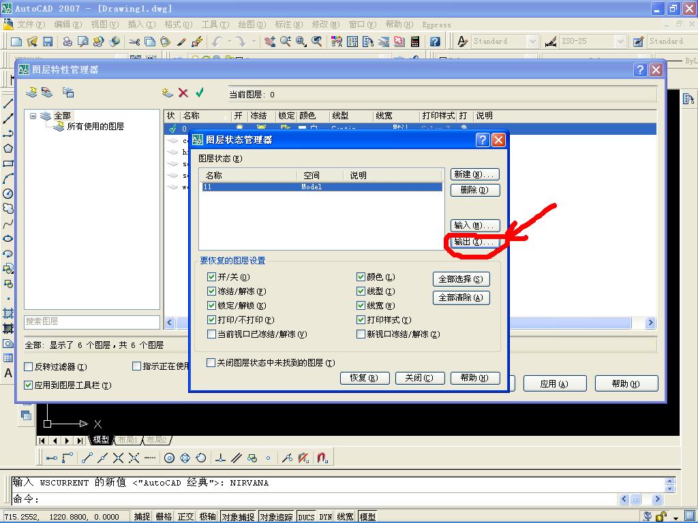Collapse the 全部 tree node
698x523 pixels.
pos(33,116)
